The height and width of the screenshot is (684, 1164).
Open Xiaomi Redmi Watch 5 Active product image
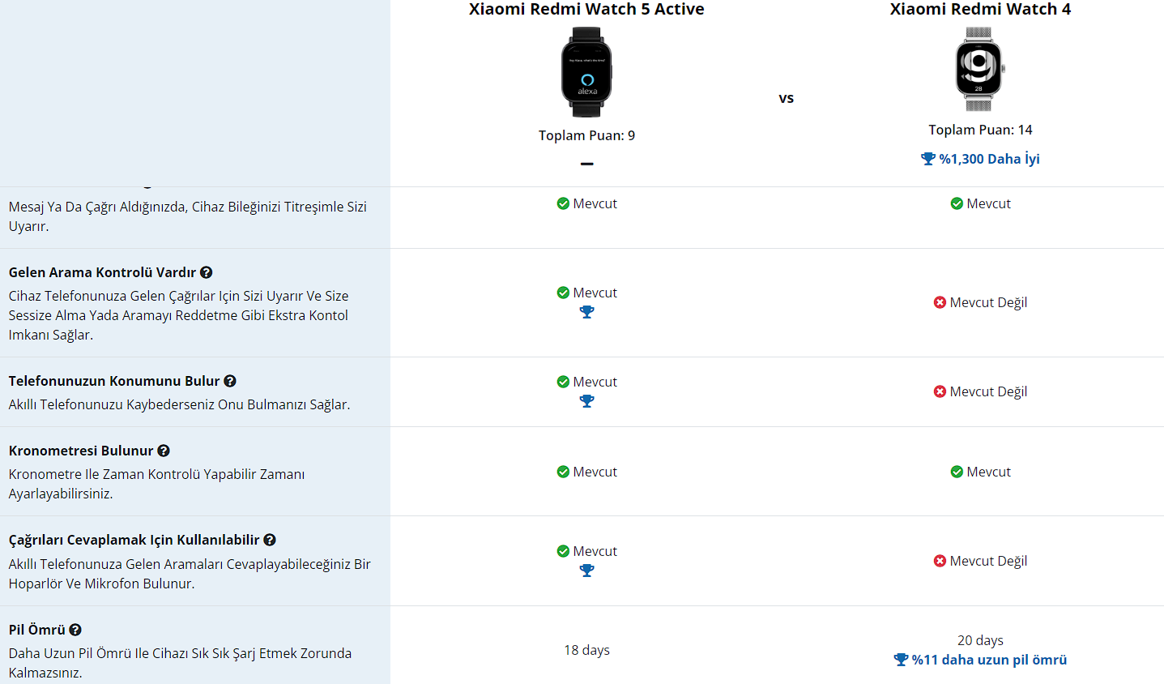586,72
